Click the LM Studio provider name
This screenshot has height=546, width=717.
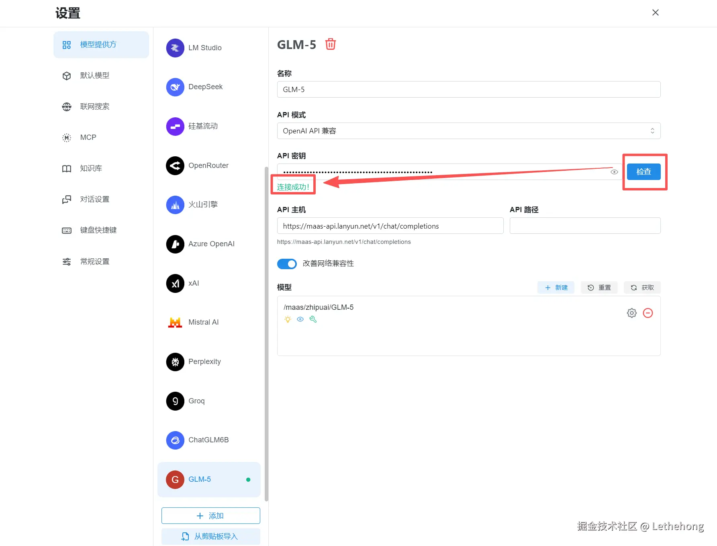click(x=205, y=48)
